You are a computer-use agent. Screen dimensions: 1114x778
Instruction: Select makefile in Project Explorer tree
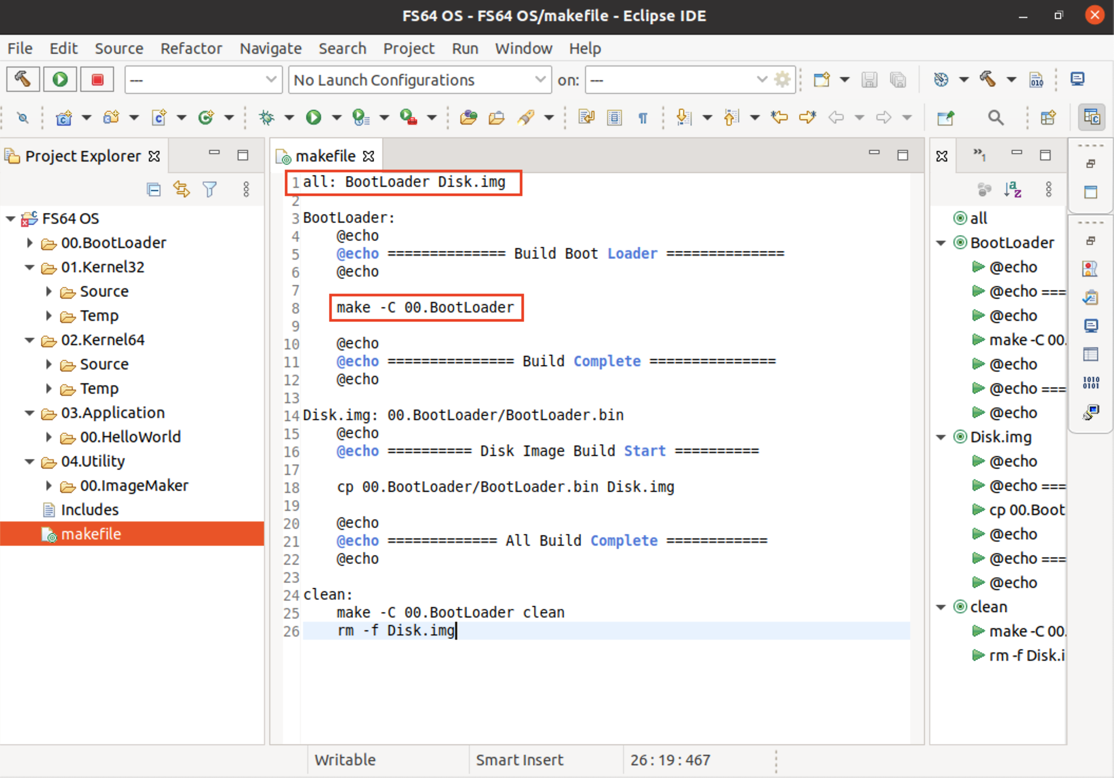pos(91,534)
